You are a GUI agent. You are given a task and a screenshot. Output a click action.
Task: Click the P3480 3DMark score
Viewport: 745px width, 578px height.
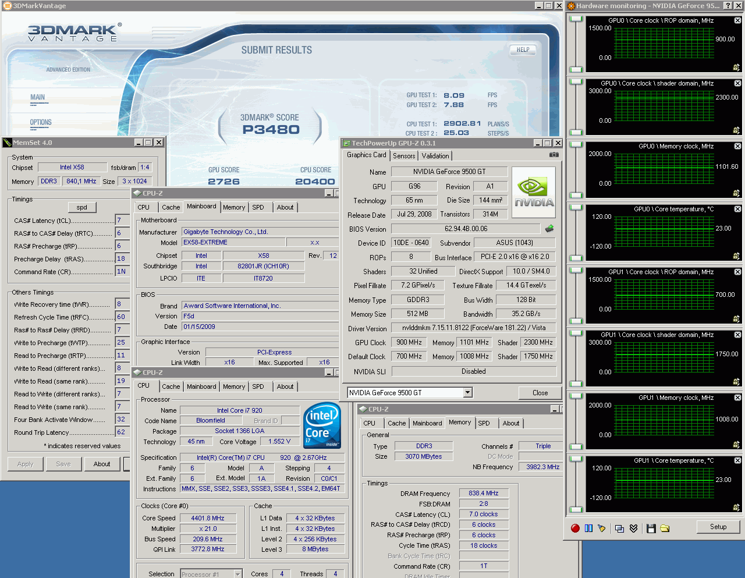[271, 130]
